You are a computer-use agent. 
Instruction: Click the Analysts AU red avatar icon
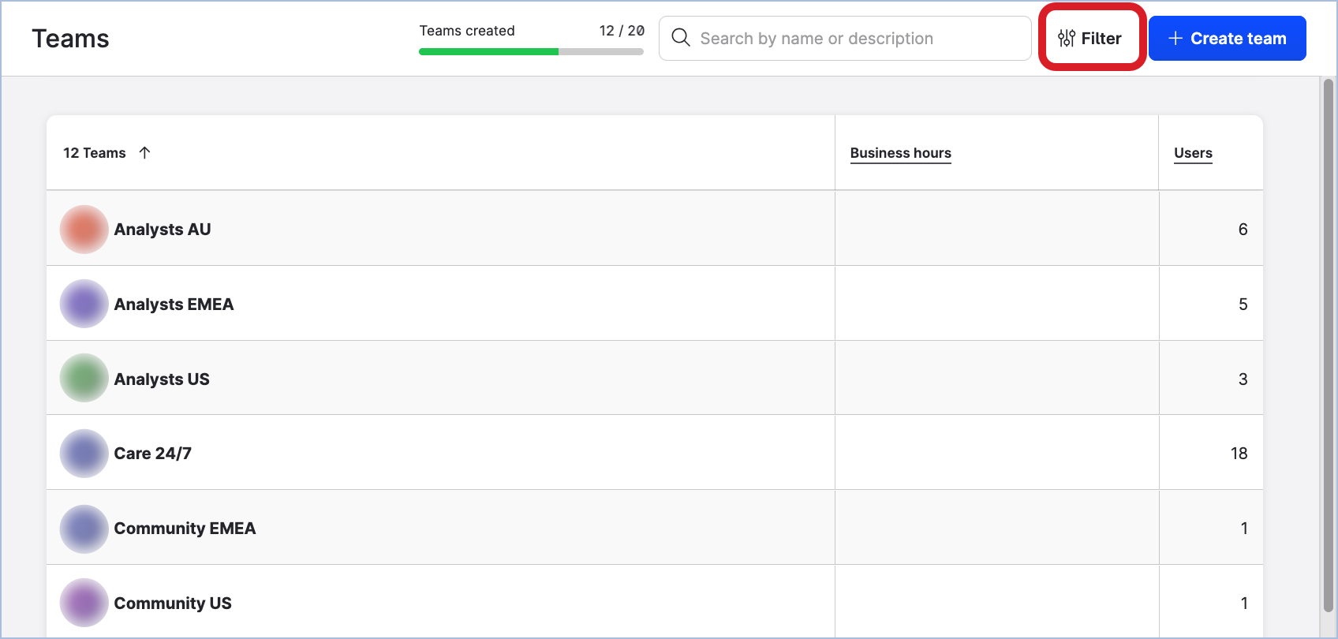point(84,230)
